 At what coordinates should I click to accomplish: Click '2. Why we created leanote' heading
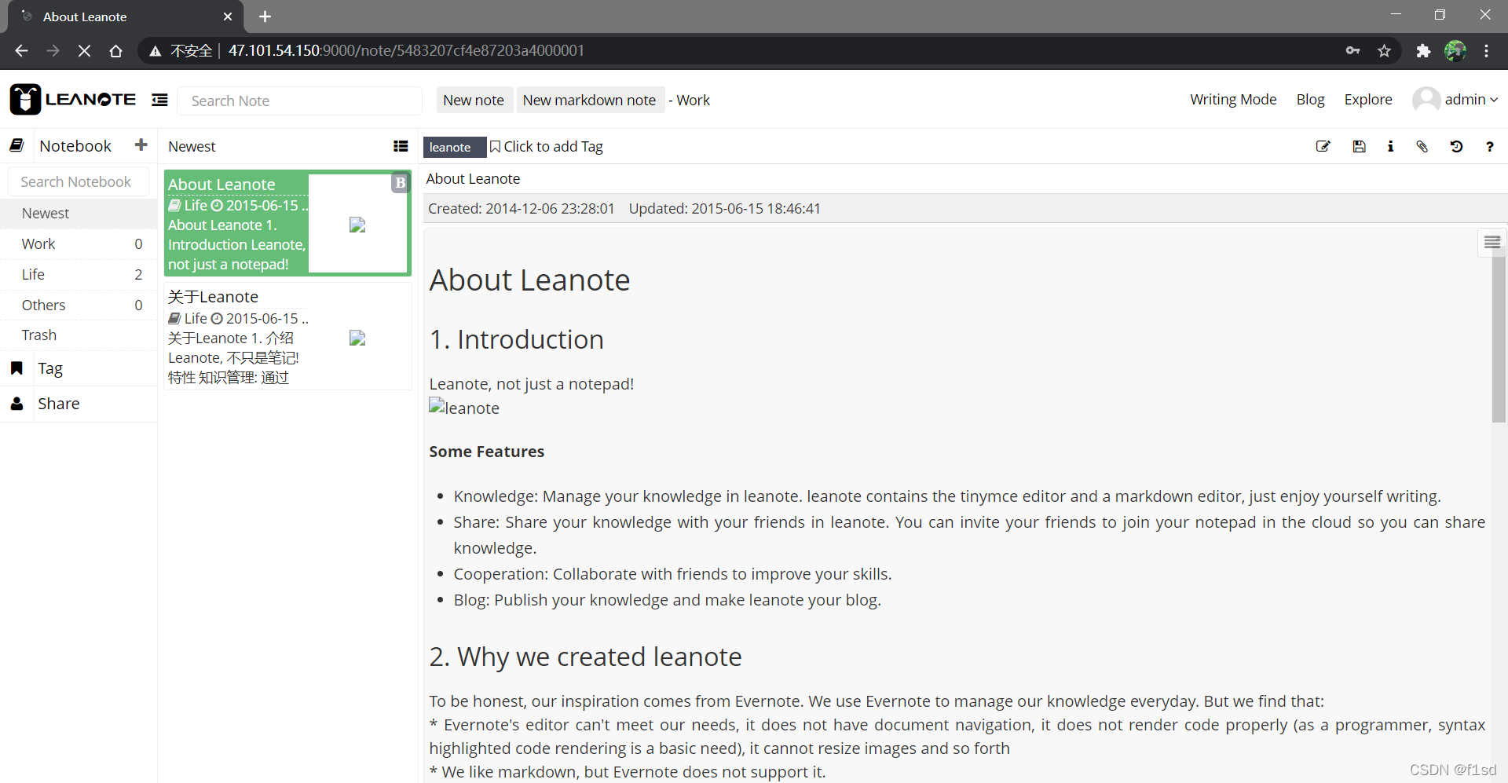pos(585,657)
